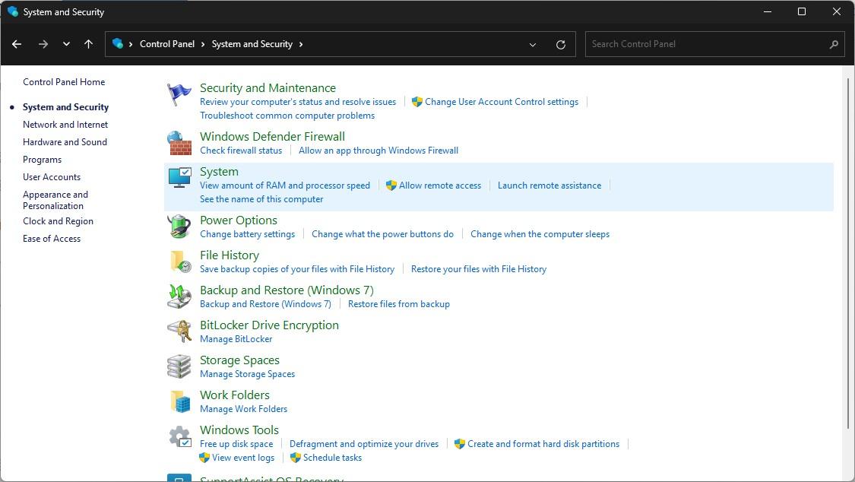
Task: Click Allow an app through Windows Firewall
Action: [378, 151]
